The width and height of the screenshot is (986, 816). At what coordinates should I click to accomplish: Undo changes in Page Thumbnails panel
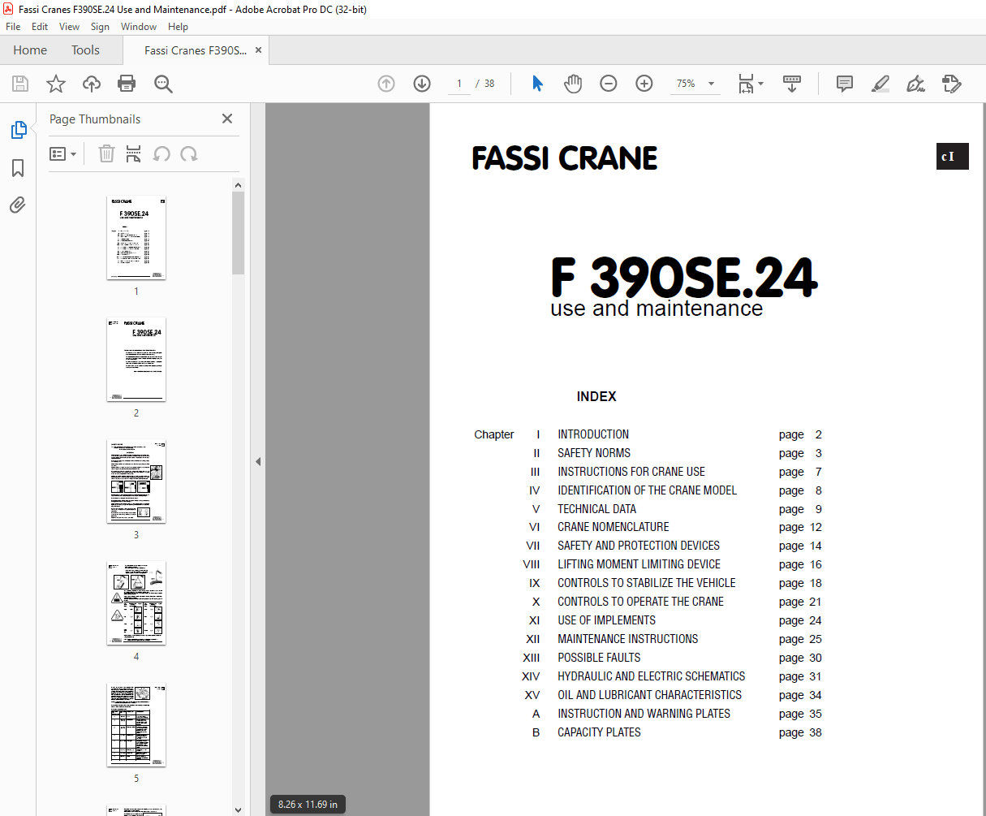click(x=162, y=153)
